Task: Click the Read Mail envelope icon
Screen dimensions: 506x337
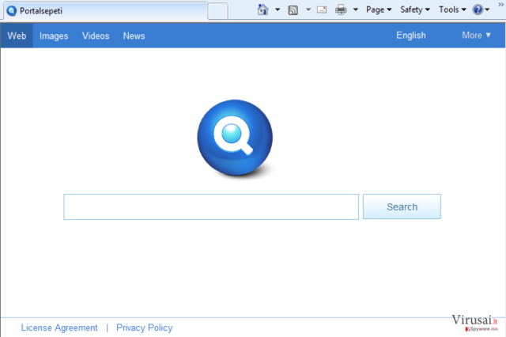Action: [x=322, y=9]
